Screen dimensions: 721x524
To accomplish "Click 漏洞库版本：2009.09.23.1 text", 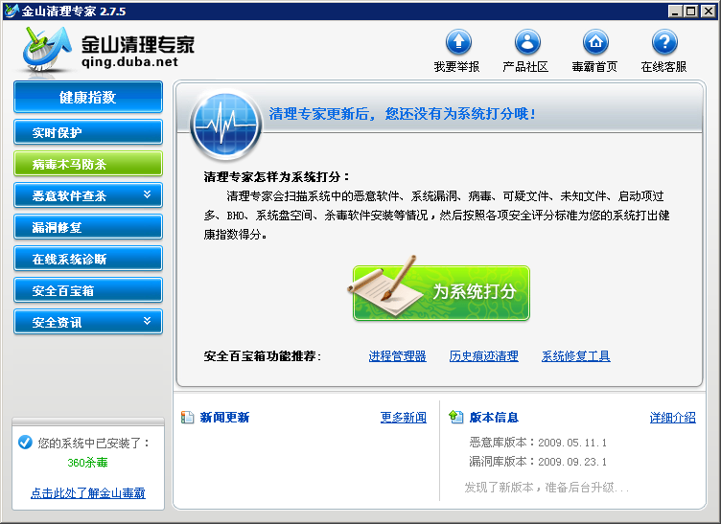I will (538, 462).
